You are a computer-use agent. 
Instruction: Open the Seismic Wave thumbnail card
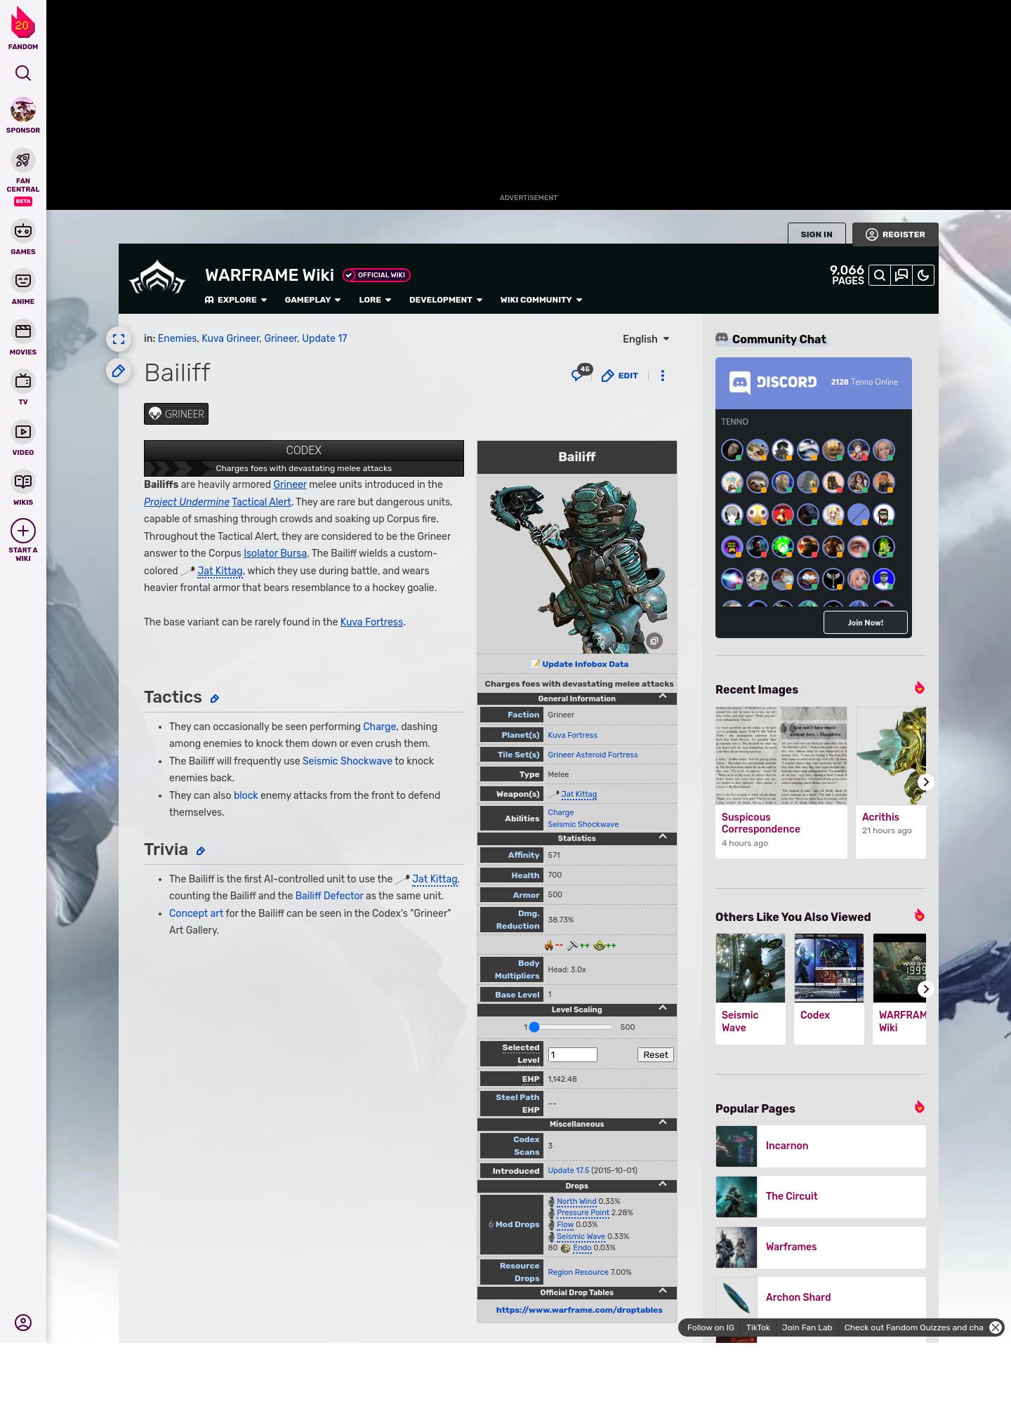(751, 989)
